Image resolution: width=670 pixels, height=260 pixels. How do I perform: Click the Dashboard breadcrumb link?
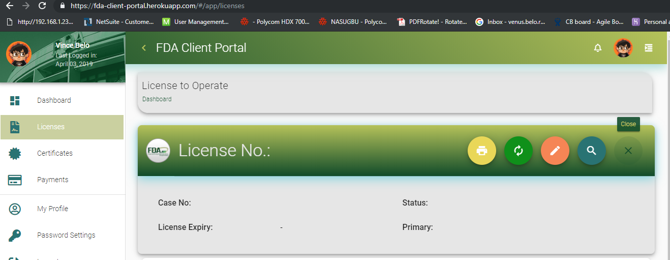[157, 99]
